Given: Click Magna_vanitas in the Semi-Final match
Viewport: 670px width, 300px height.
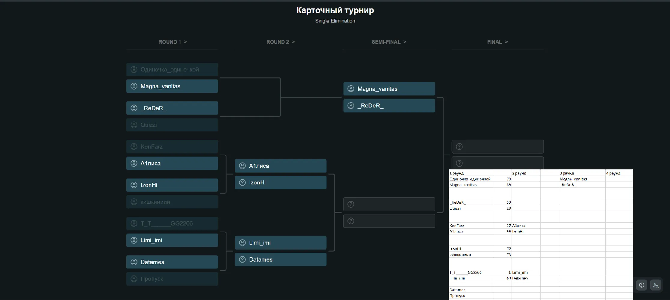Looking at the screenshot, I should click(x=389, y=89).
